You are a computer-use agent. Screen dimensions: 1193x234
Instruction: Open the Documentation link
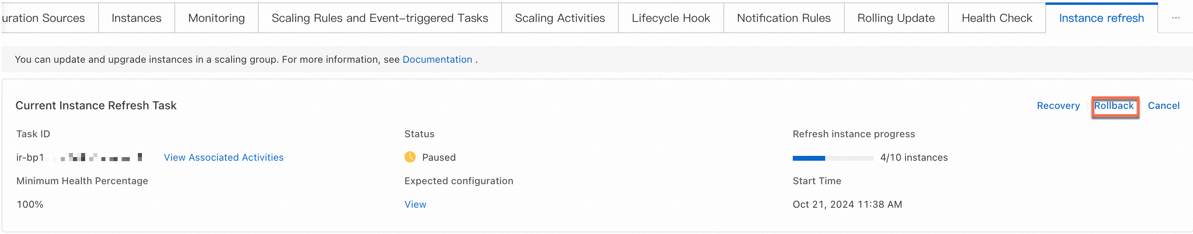[437, 60]
